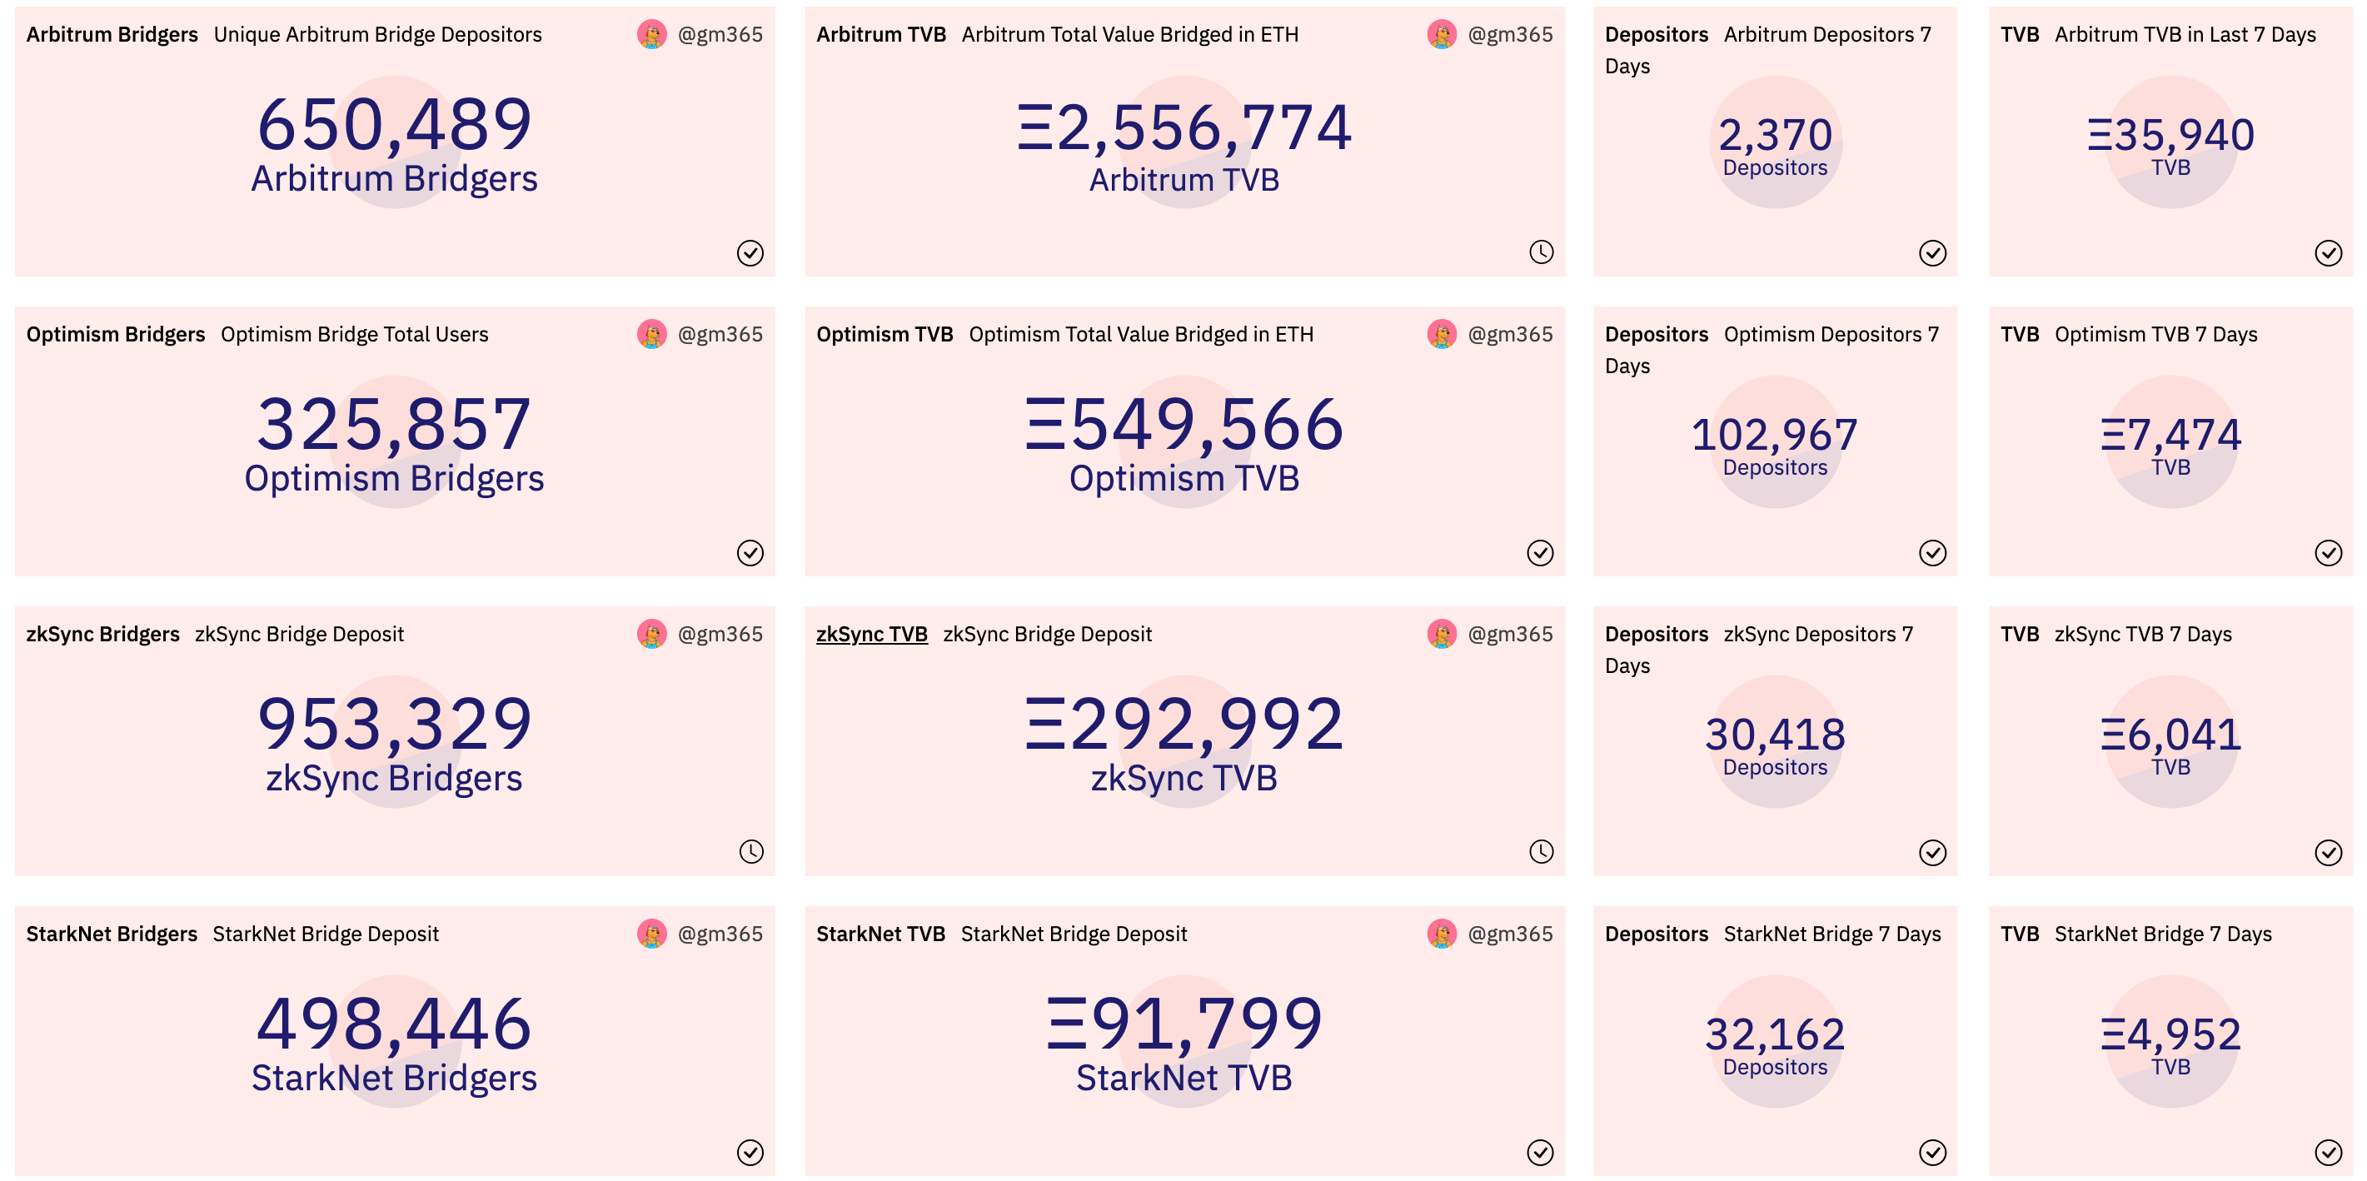Click gm365 avatar on StarkNet TVB card
The width and height of the screenshot is (2367, 1181).
[x=1442, y=934]
